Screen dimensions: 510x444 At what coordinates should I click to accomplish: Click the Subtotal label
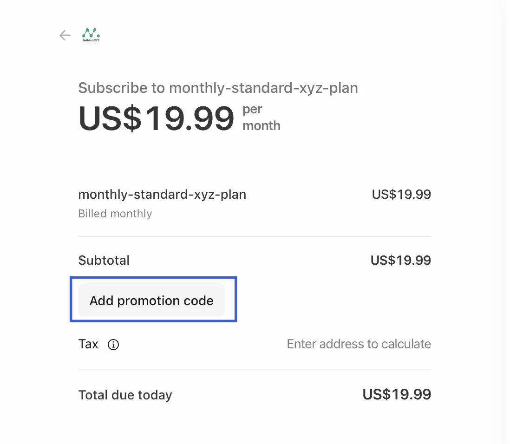(104, 260)
